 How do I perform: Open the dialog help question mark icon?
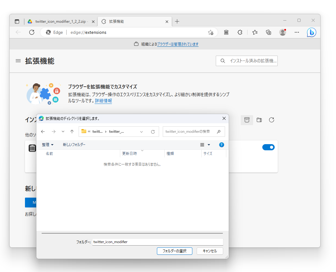(221, 144)
